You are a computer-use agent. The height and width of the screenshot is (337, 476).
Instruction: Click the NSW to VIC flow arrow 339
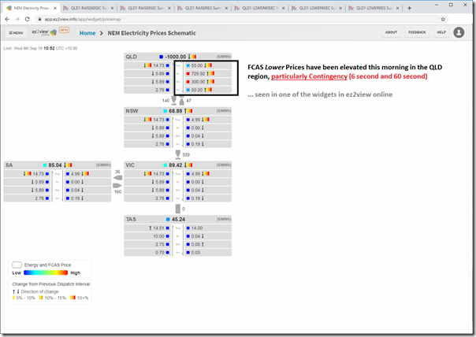click(178, 154)
